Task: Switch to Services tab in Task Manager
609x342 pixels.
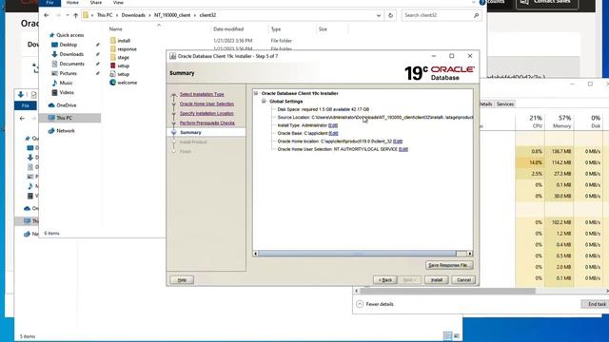Action: tap(505, 104)
